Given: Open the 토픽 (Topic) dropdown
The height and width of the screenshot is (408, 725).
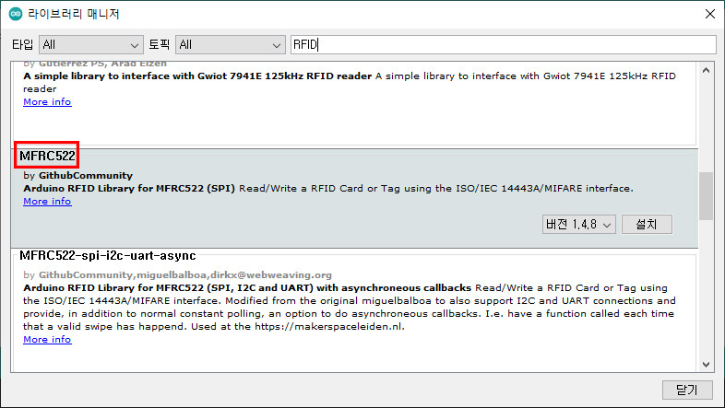Looking at the screenshot, I should pos(231,44).
